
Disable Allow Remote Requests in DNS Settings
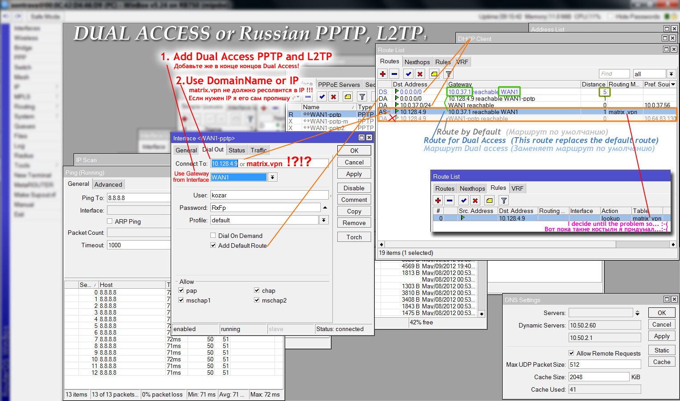pyautogui.click(x=571, y=353)
